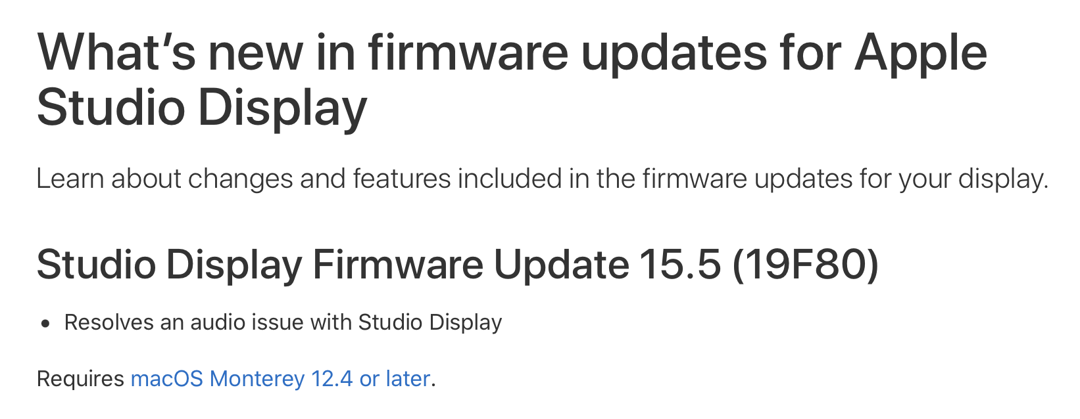The width and height of the screenshot is (1080, 419).
Task: Click the word "display." ending the intro
Action: [1003, 179]
